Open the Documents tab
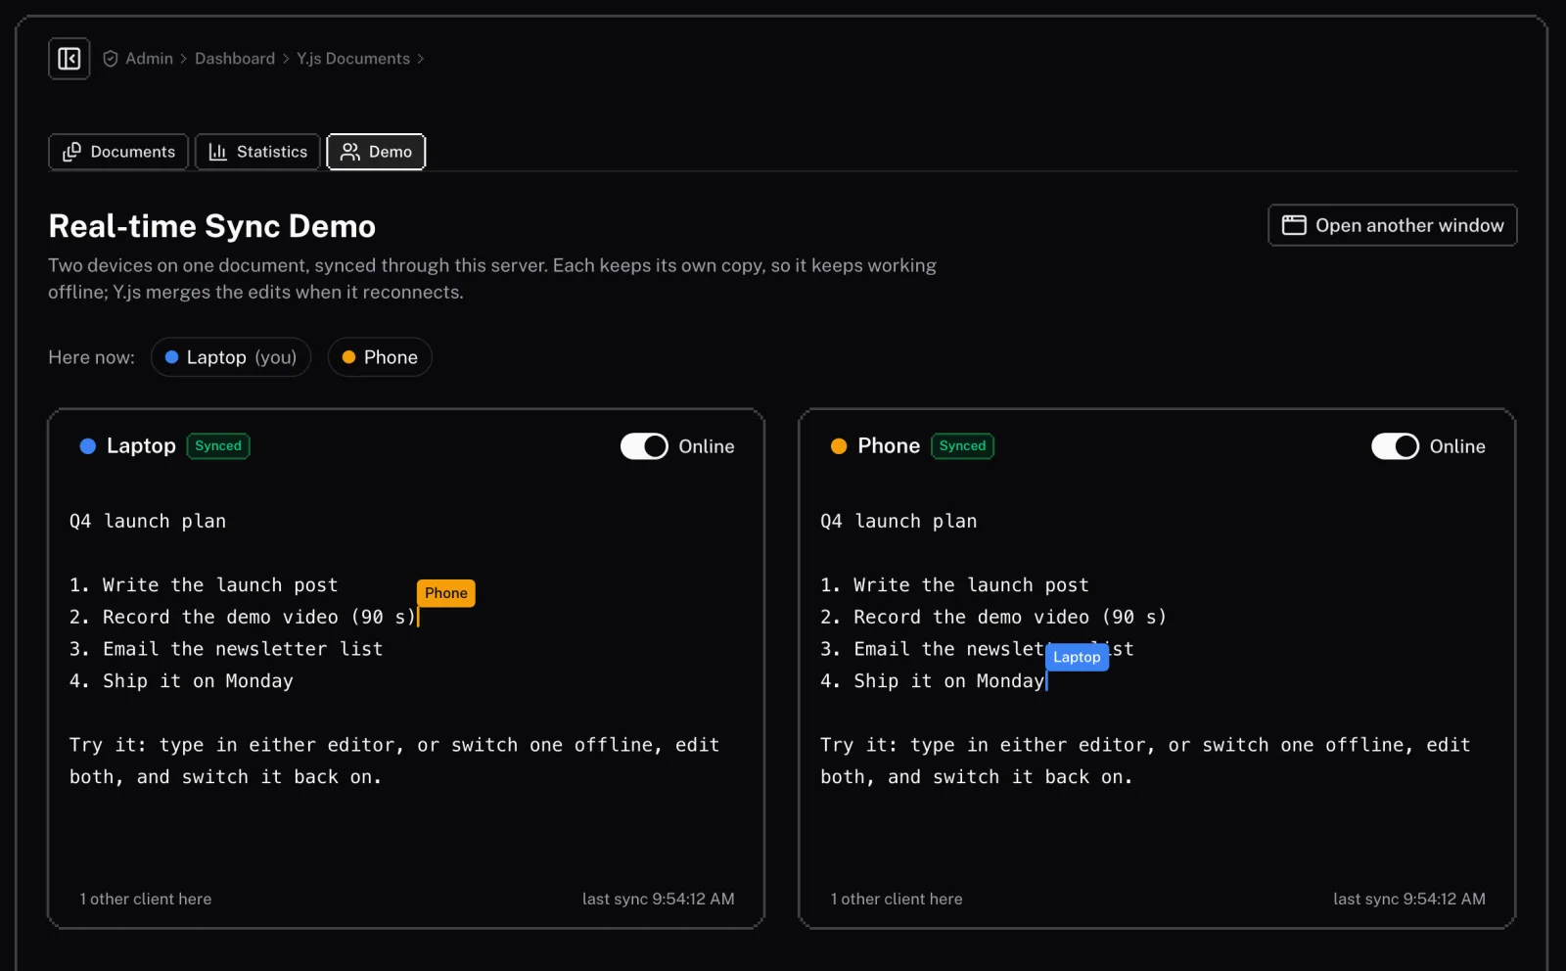Screen dimensions: 1566x971 (x=118, y=152)
